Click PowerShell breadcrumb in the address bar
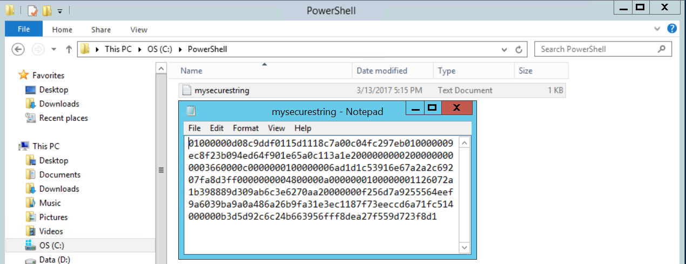 (x=207, y=49)
